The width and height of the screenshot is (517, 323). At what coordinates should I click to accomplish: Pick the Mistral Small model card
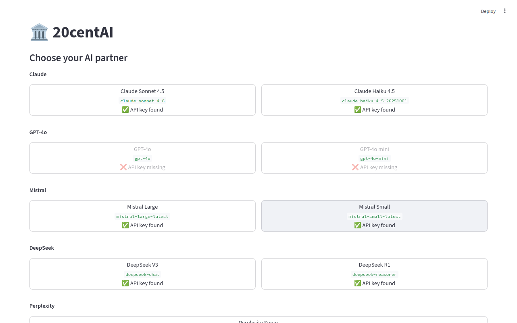pos(374,216)
